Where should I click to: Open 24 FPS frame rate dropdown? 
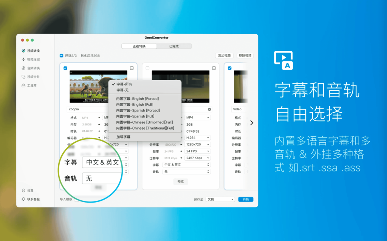197,151
